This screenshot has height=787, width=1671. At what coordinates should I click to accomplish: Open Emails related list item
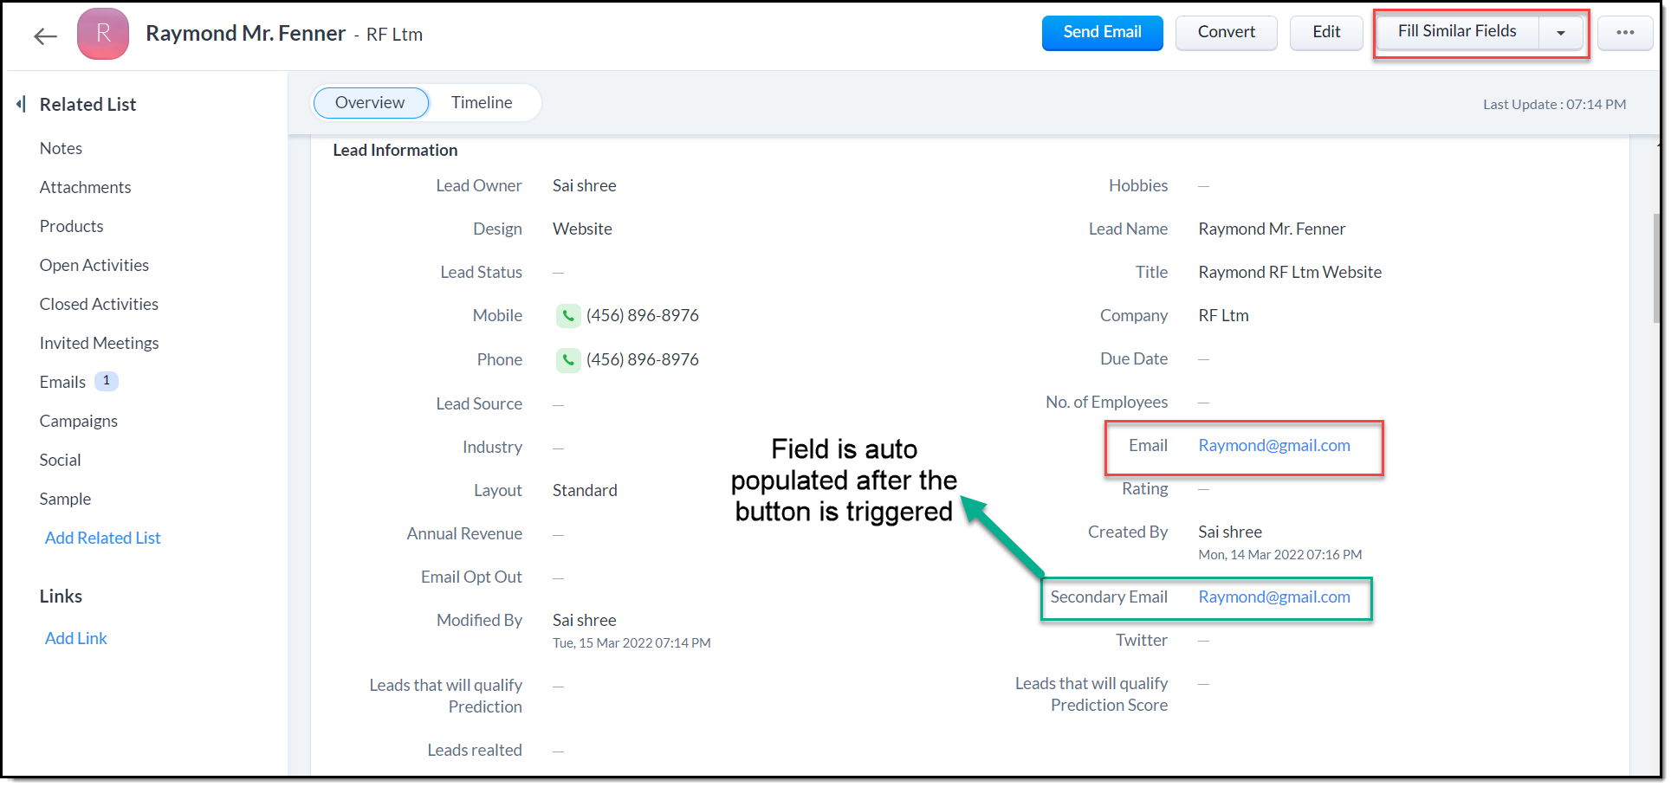click(62, 382)
